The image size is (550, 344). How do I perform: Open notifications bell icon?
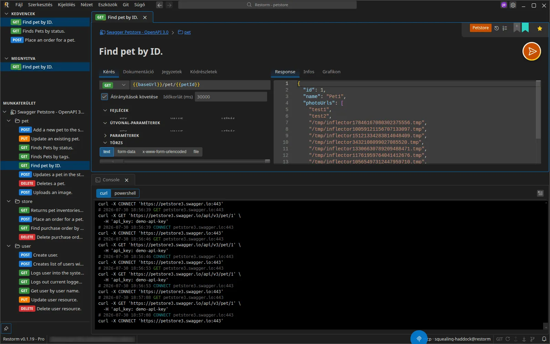[x=544, y=339]
